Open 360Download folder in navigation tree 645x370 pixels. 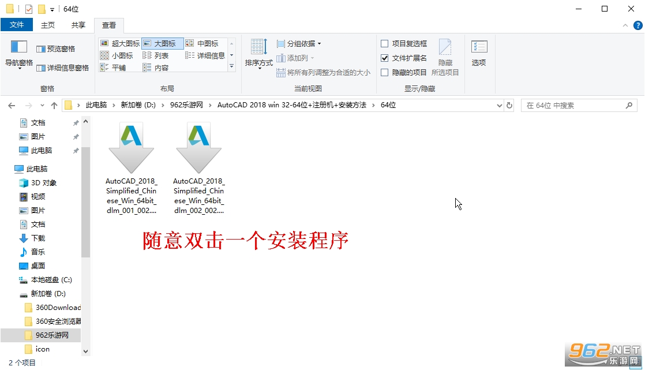(52, 308)
